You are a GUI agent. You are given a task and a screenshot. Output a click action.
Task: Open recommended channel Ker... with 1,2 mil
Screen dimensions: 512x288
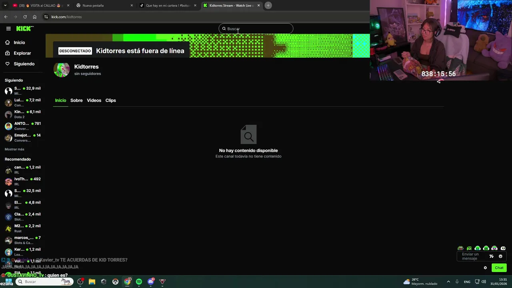point(23,252)
